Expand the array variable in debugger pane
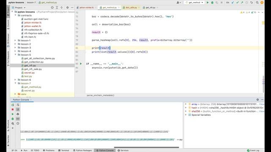The height and width of the screenshot is (152, 271). (x=186, y=104)
